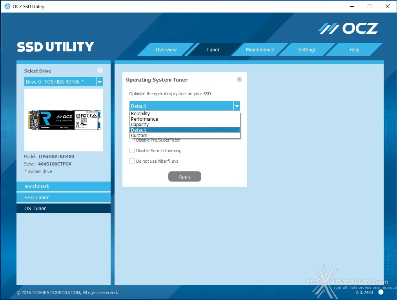Select Custom from the profile list
The image size is (397, 300).
(x=185, y=135)
